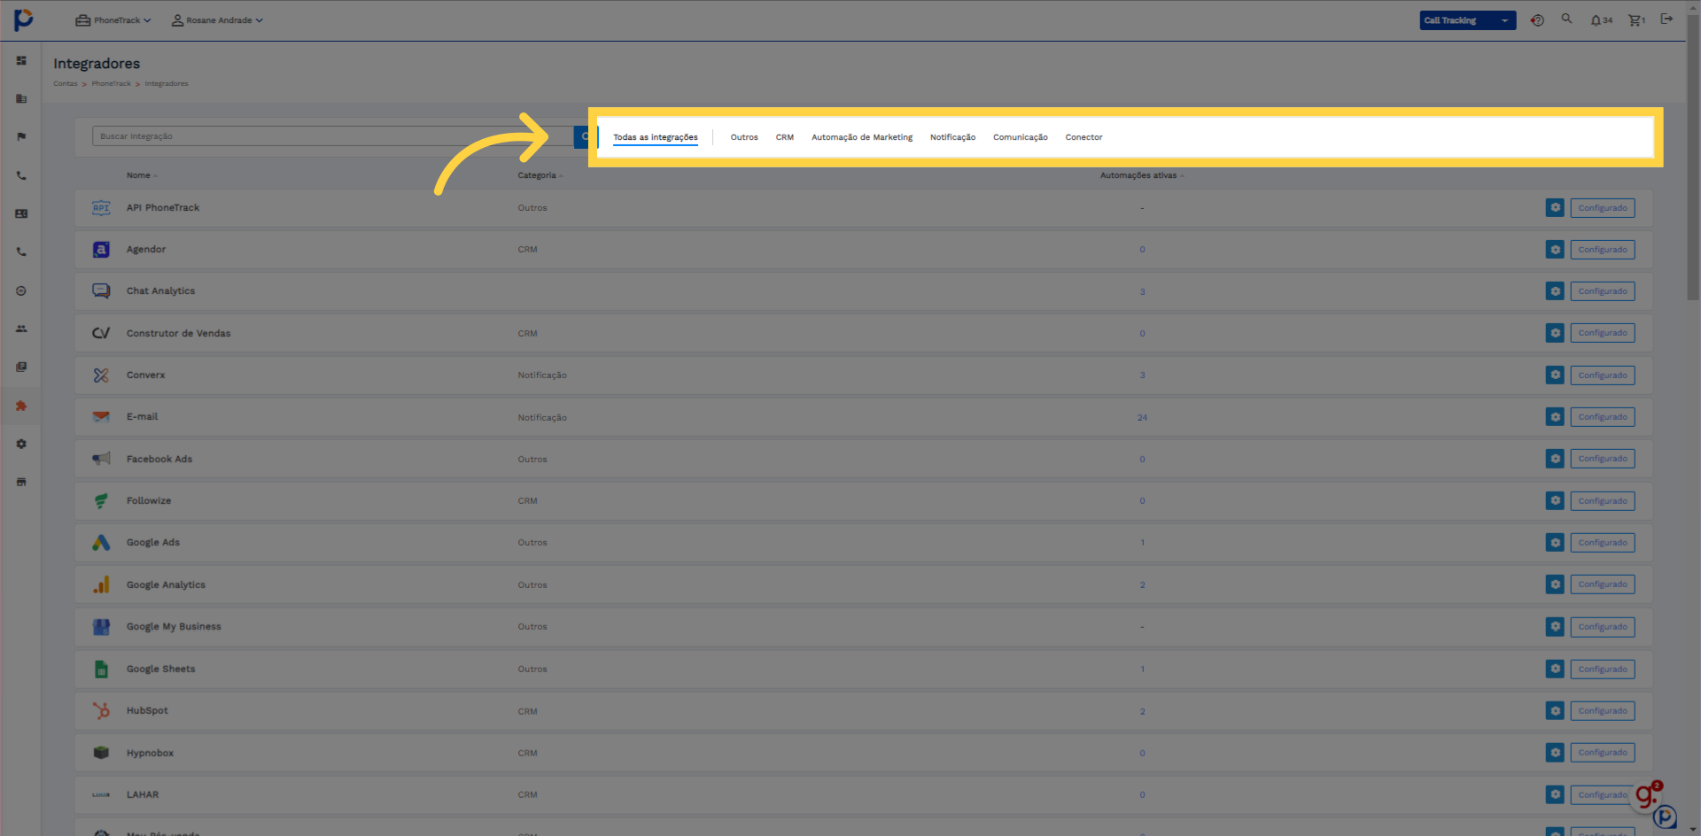The height and width of the screenshot is (836, 1701).
Task: Sort the list by Nome column
Action: [x=141, y=175]
